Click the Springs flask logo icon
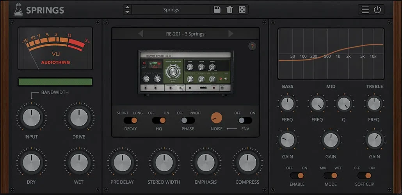The height and width of the screenshot is (195, 402). click(18, 10)
